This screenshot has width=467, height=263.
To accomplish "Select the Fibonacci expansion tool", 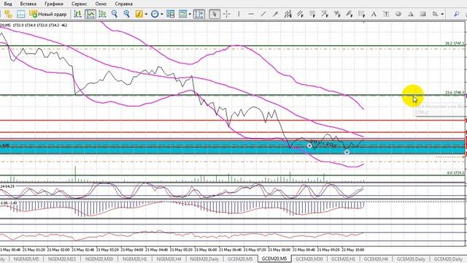I will pyautogui.click(x=337, y=14).
